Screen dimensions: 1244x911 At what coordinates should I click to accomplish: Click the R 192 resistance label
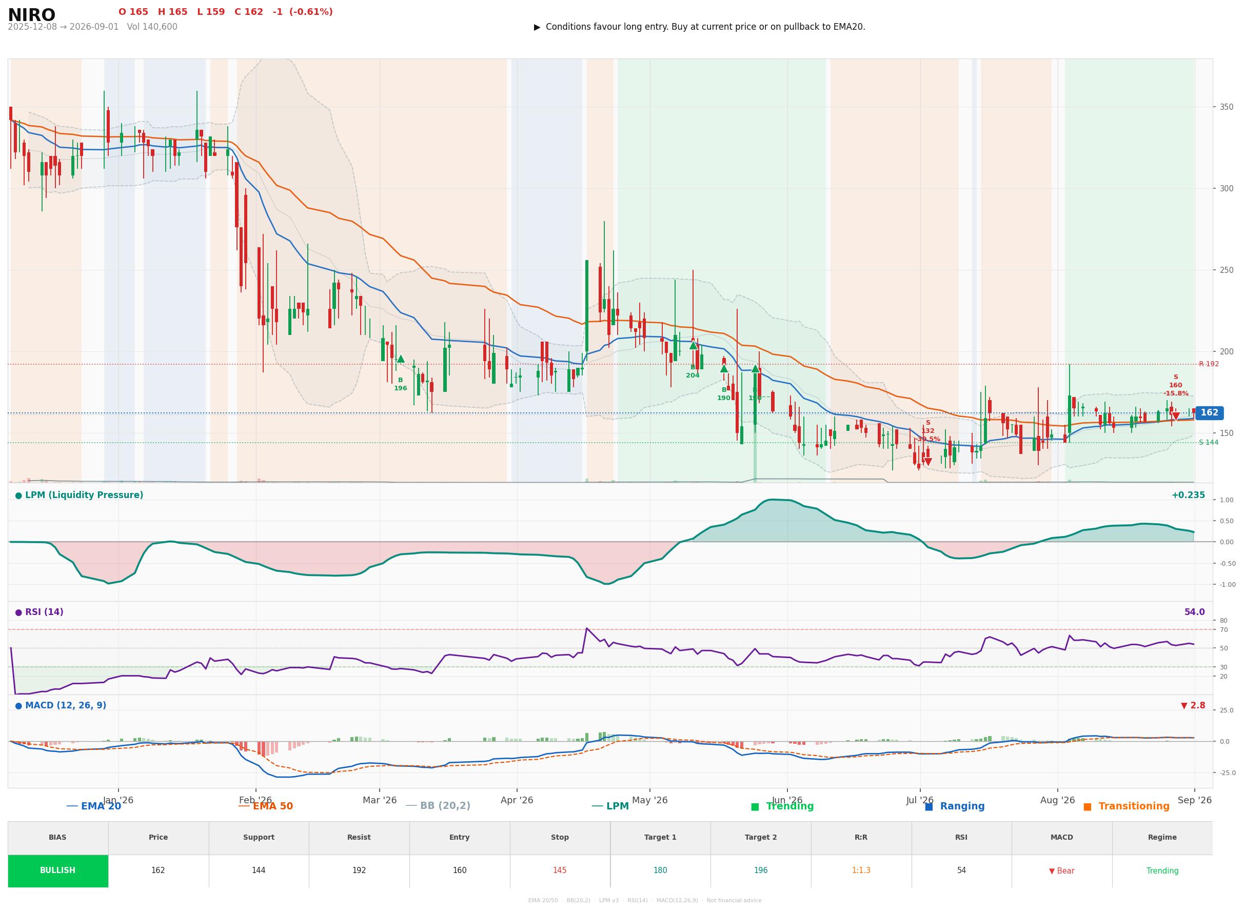point(1209,364)
